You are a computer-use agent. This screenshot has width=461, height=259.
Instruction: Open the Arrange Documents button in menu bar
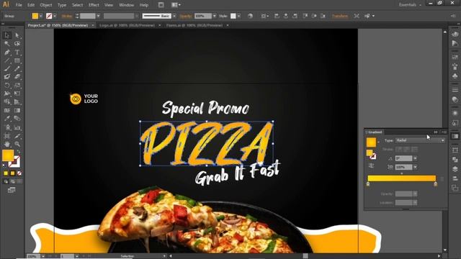(x=176, y=5)
